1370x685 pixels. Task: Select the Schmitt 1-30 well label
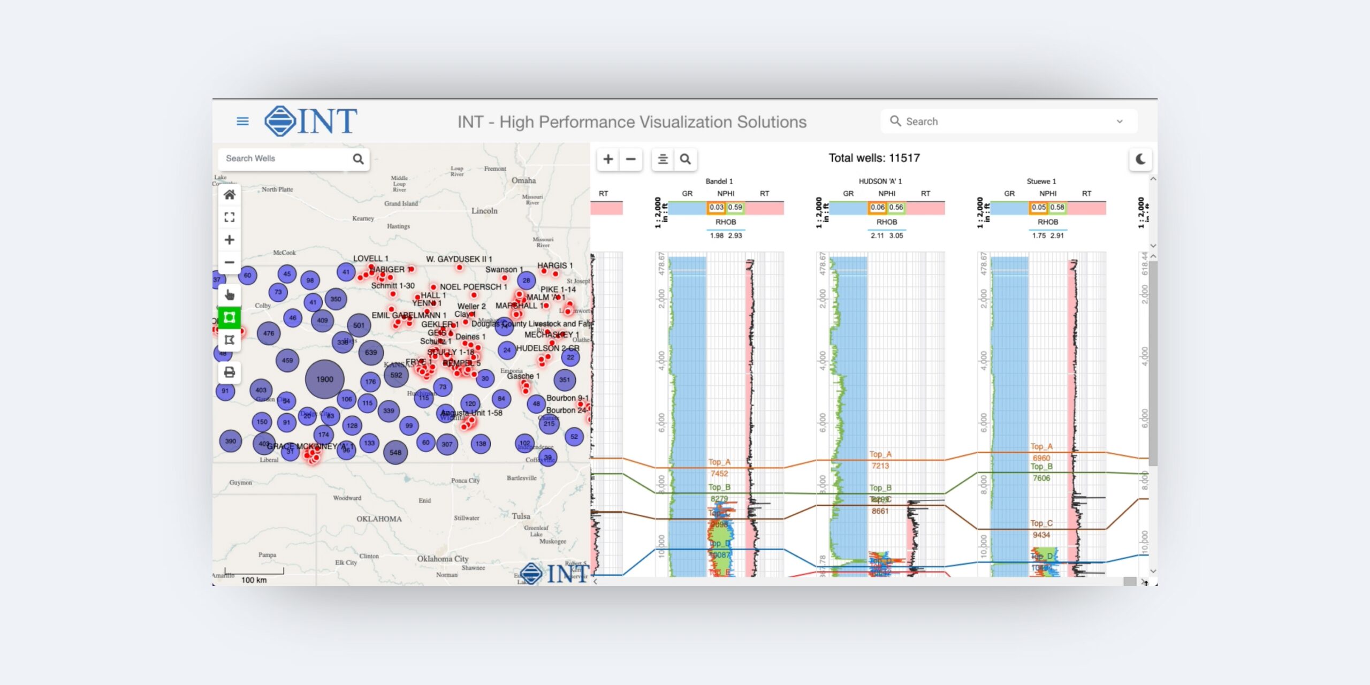coord(393,286)
